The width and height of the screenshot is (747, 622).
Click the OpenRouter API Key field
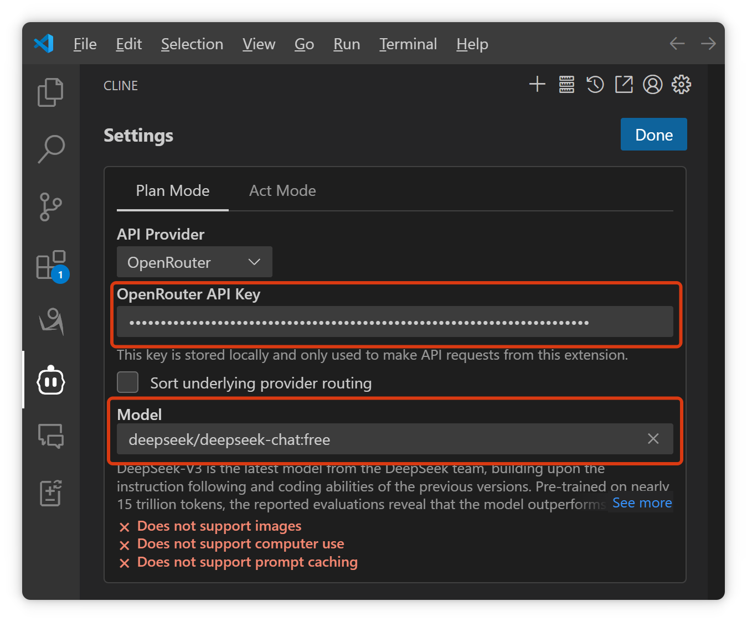[x=394, y=322]
